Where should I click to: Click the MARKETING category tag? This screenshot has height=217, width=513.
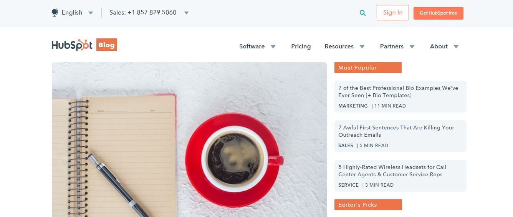click(353, 106)
